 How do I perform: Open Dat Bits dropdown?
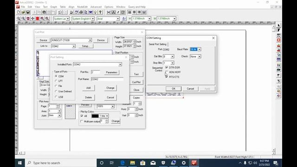tap(172, 57)
